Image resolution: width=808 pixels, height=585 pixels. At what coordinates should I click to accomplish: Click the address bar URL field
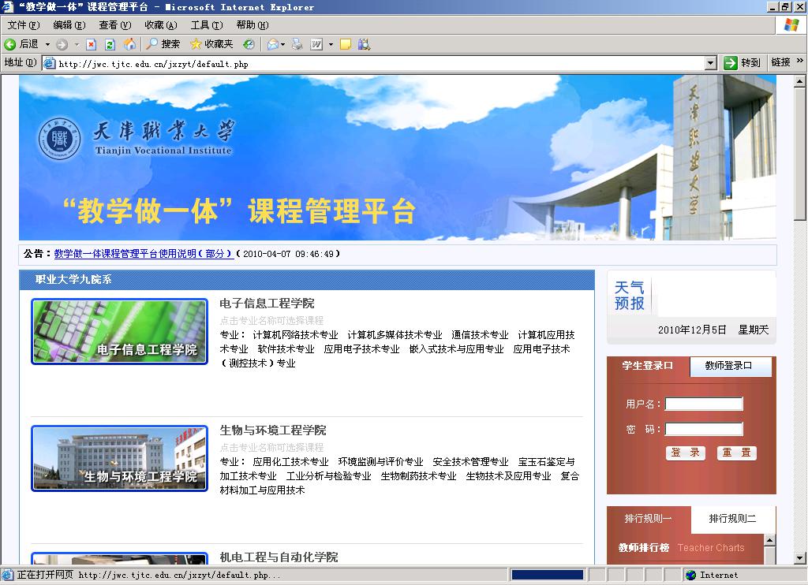[x=381, y=63]
